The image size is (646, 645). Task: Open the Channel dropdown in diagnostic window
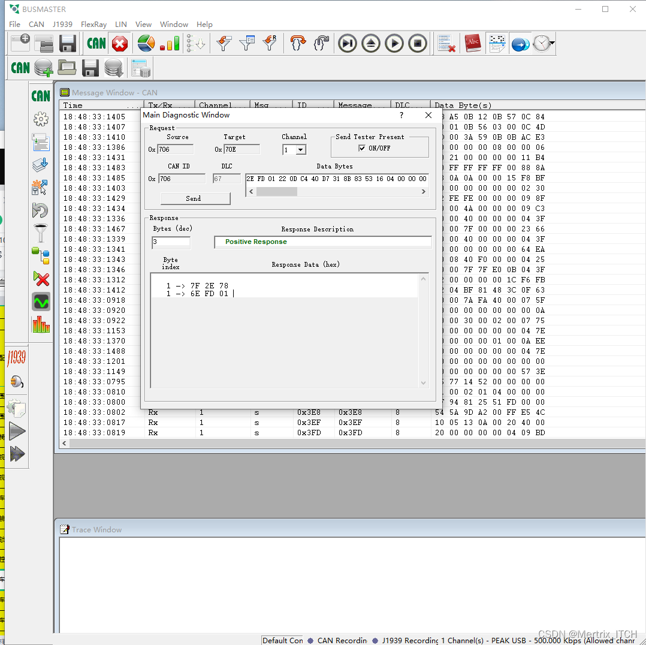[301, 149]
